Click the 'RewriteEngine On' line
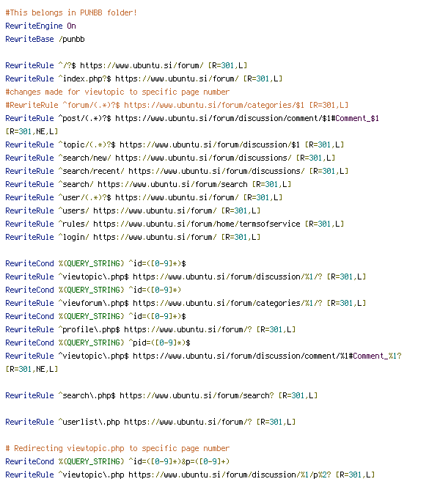Viewport: 440px width, 487px height. (x=40, y=26)
